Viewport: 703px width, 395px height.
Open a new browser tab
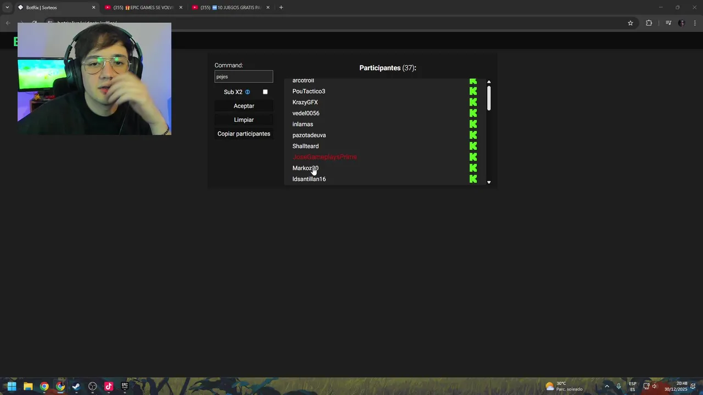pos(281,7)
